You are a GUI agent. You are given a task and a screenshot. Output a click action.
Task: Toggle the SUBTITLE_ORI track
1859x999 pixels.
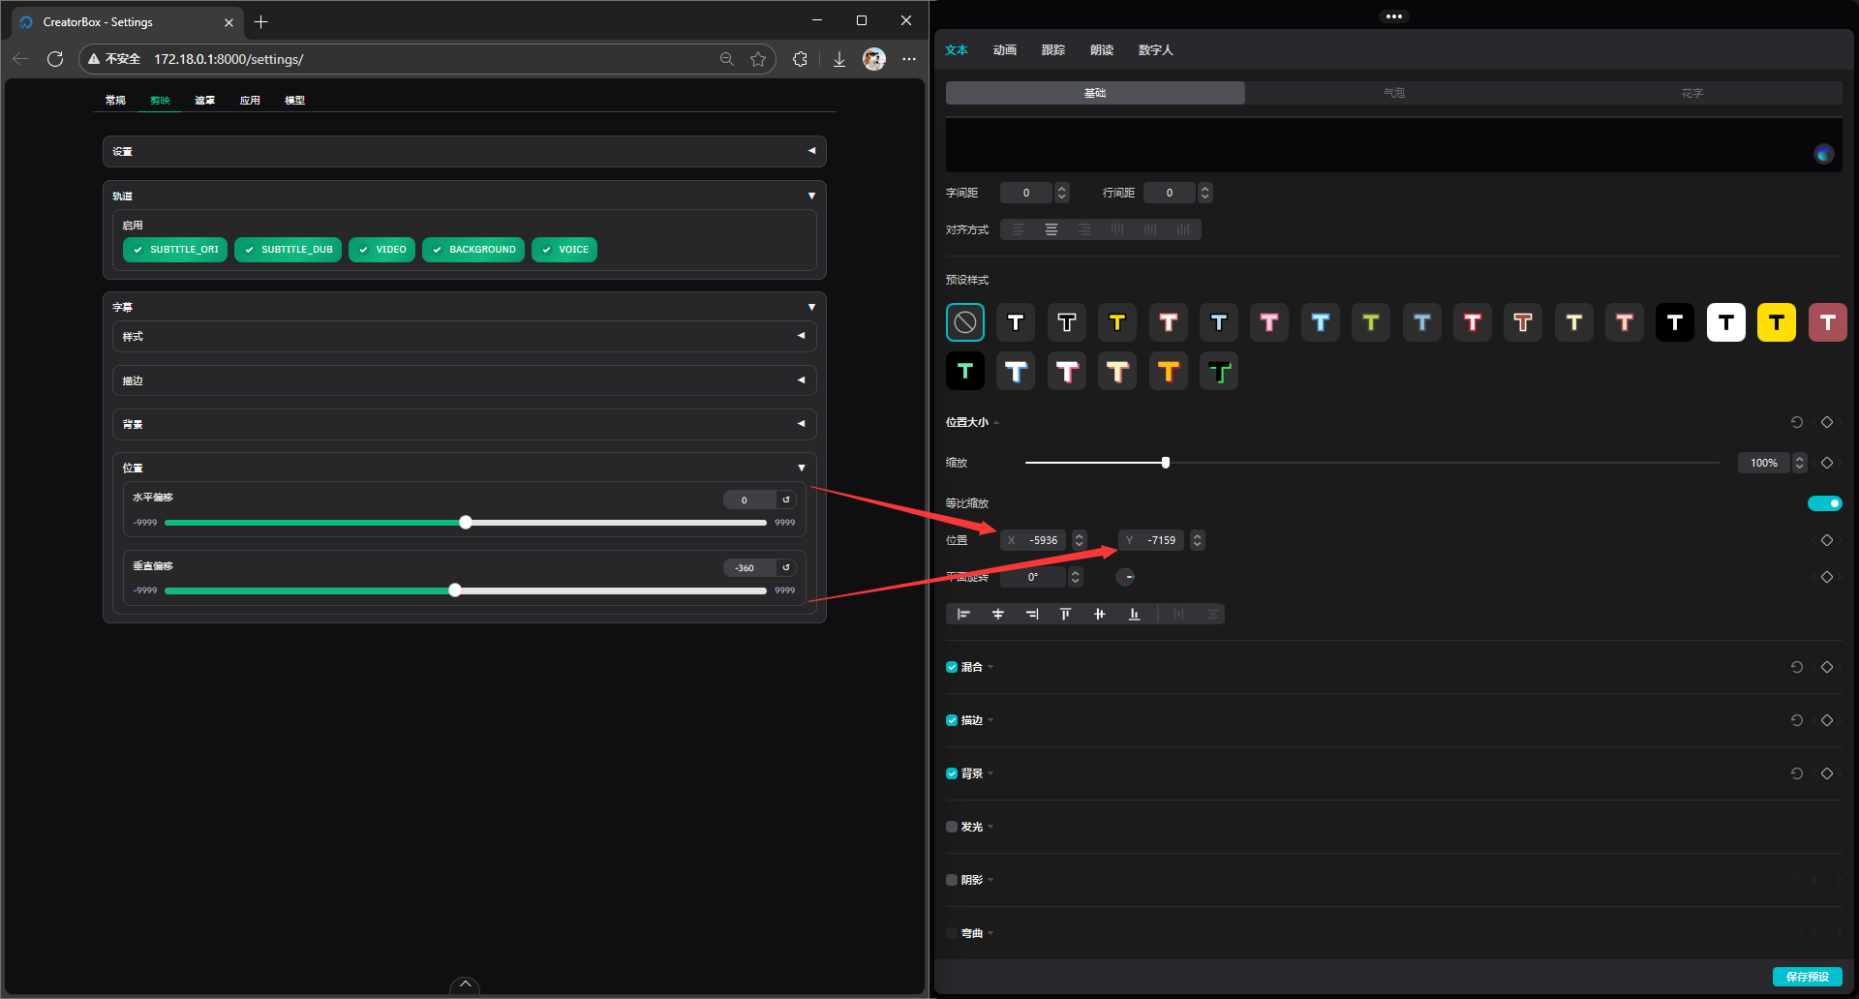click(175, 250)
